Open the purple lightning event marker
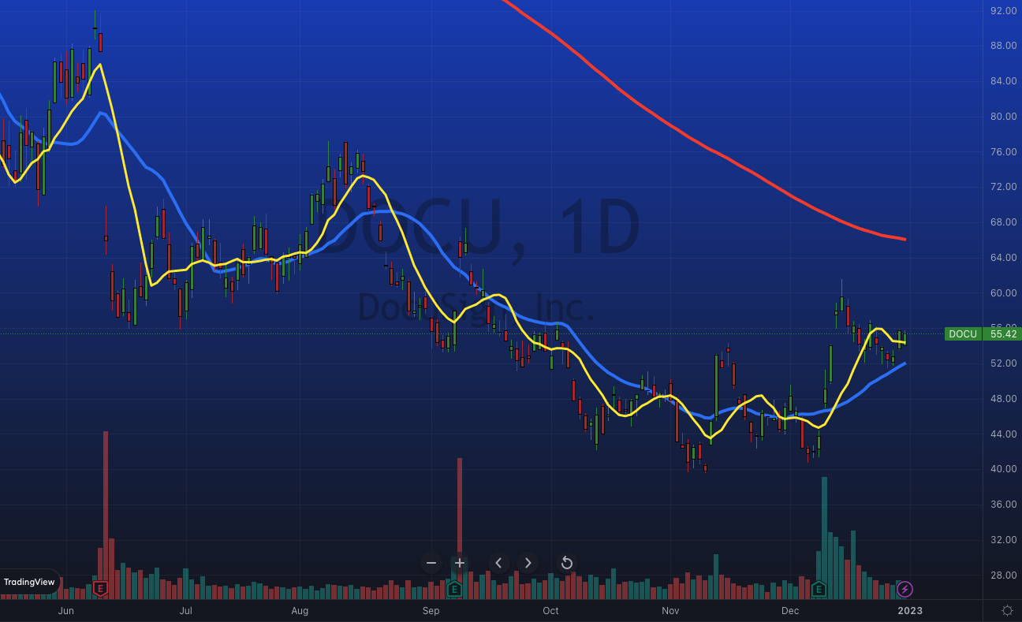This screenshot has height=622, width=1022. (x=905, y=589)
